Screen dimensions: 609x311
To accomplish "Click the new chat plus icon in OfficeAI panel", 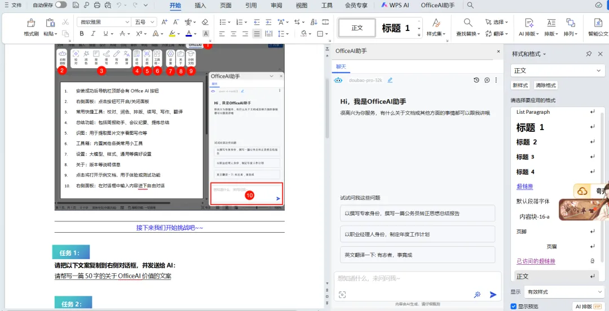I will [x=487, y=81].
